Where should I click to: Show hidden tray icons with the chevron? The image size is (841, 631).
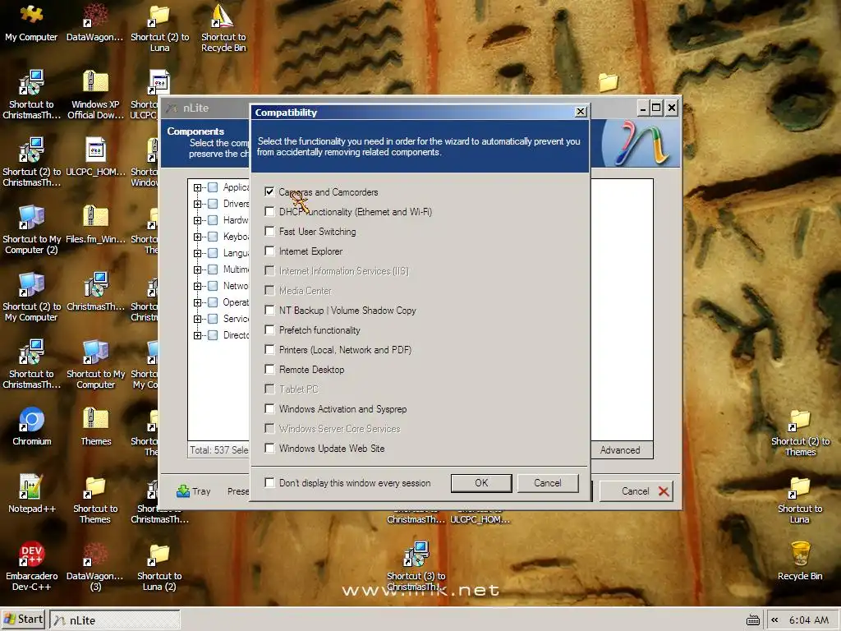tap(774, 620)
